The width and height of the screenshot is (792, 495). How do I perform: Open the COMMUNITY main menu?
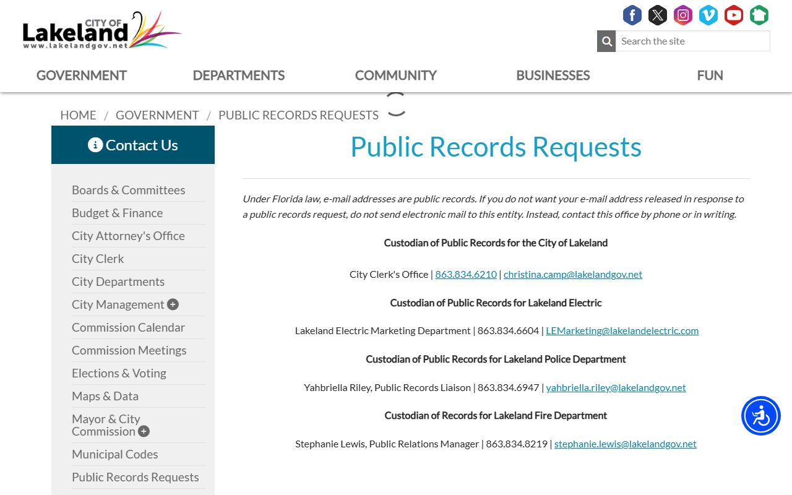(396, 75)
